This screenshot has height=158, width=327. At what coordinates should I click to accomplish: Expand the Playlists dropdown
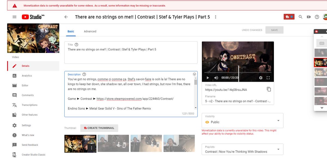(243, 149)
